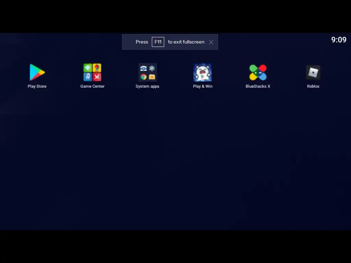This screenshot has width=351, height=263.
Task: Open the Play Store app
Action: pyautogui.click(x=37, y=72)
